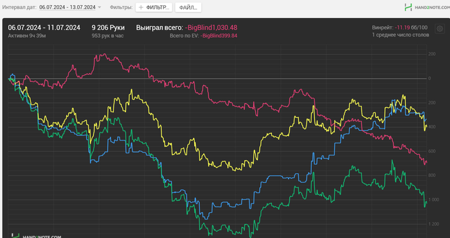
Task: Click the 'Выиграл всего' total won value
Action: click(211, 28)
